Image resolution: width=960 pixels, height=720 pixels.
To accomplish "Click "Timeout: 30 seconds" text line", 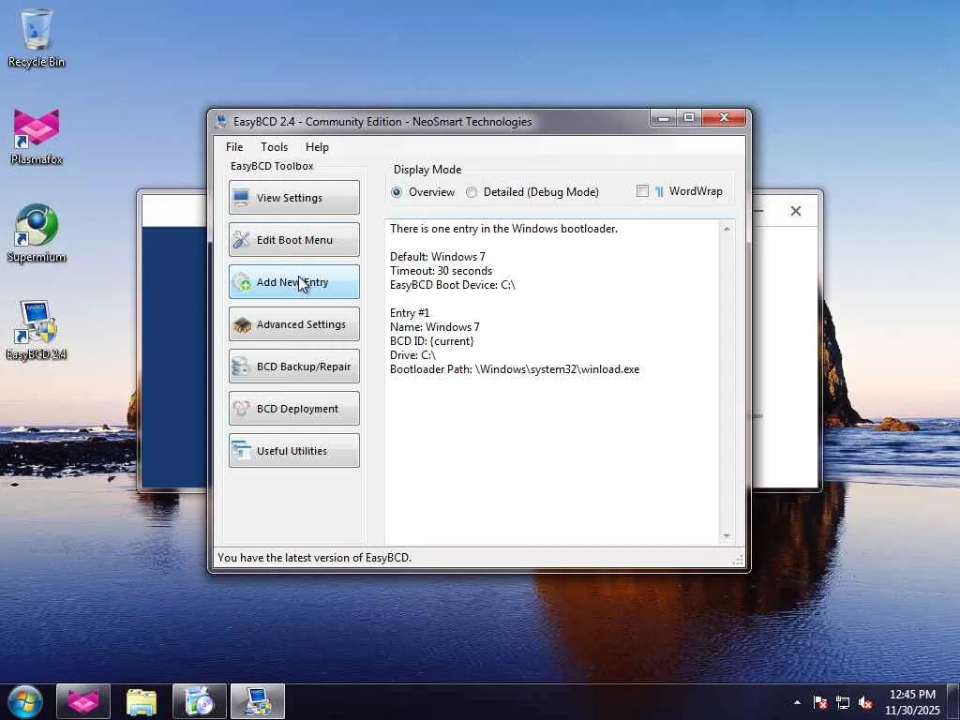I will click(x=441, y=271).
